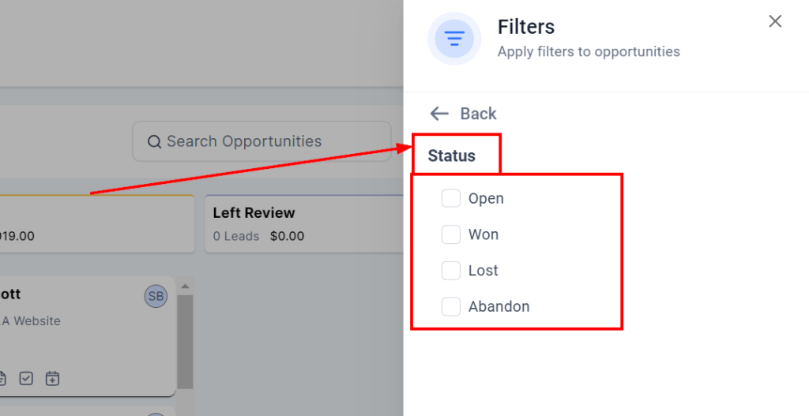Click the blue Filters funnel icon
Image resolution: width=809 pixels, height=416 pixels.
(454, 38)
